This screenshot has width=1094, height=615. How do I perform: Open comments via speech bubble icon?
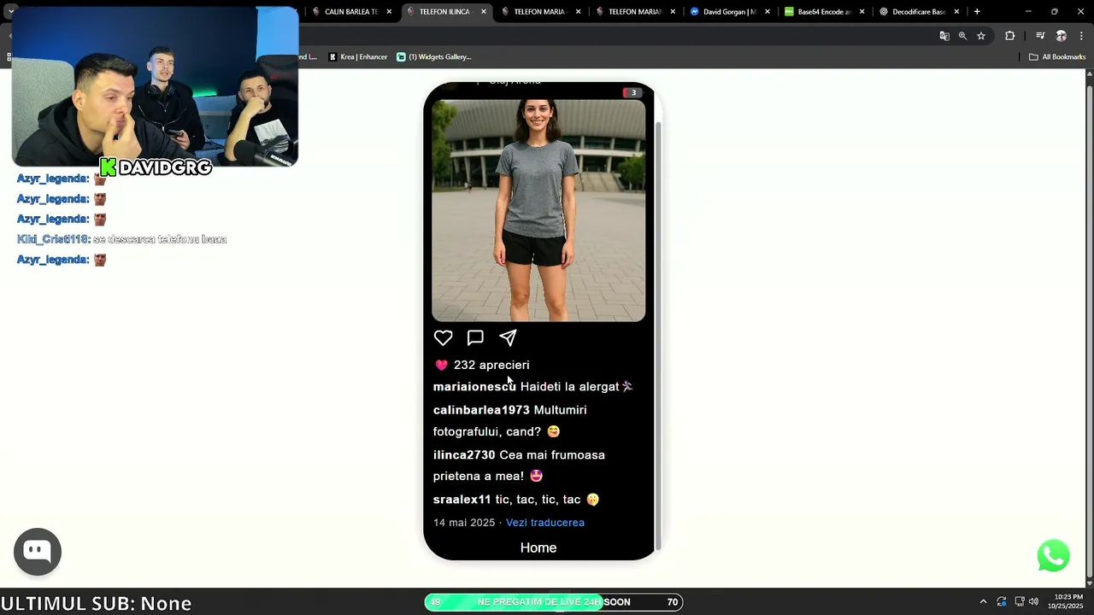click(x=475, y=337)
